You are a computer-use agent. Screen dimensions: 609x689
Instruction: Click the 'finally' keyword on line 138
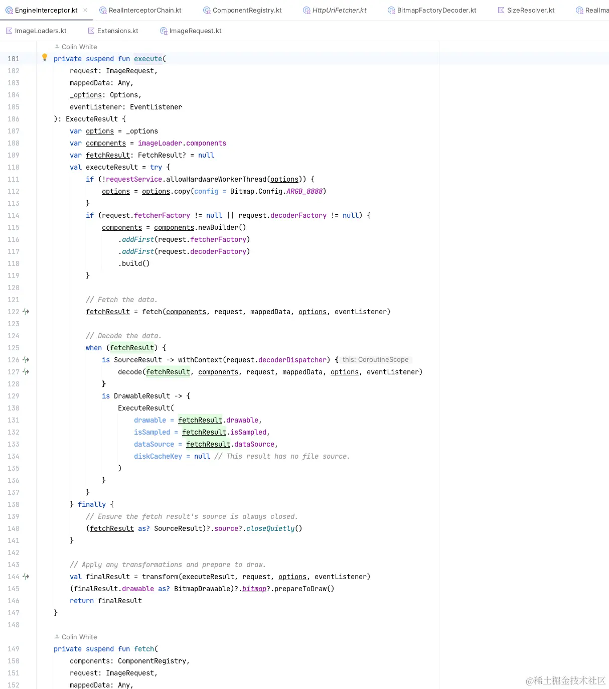click(x=92, y=504)
